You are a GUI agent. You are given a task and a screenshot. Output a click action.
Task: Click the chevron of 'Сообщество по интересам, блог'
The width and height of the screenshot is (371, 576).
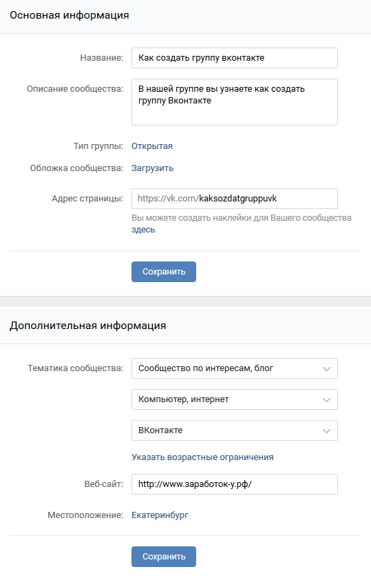(x=326, y=369)
